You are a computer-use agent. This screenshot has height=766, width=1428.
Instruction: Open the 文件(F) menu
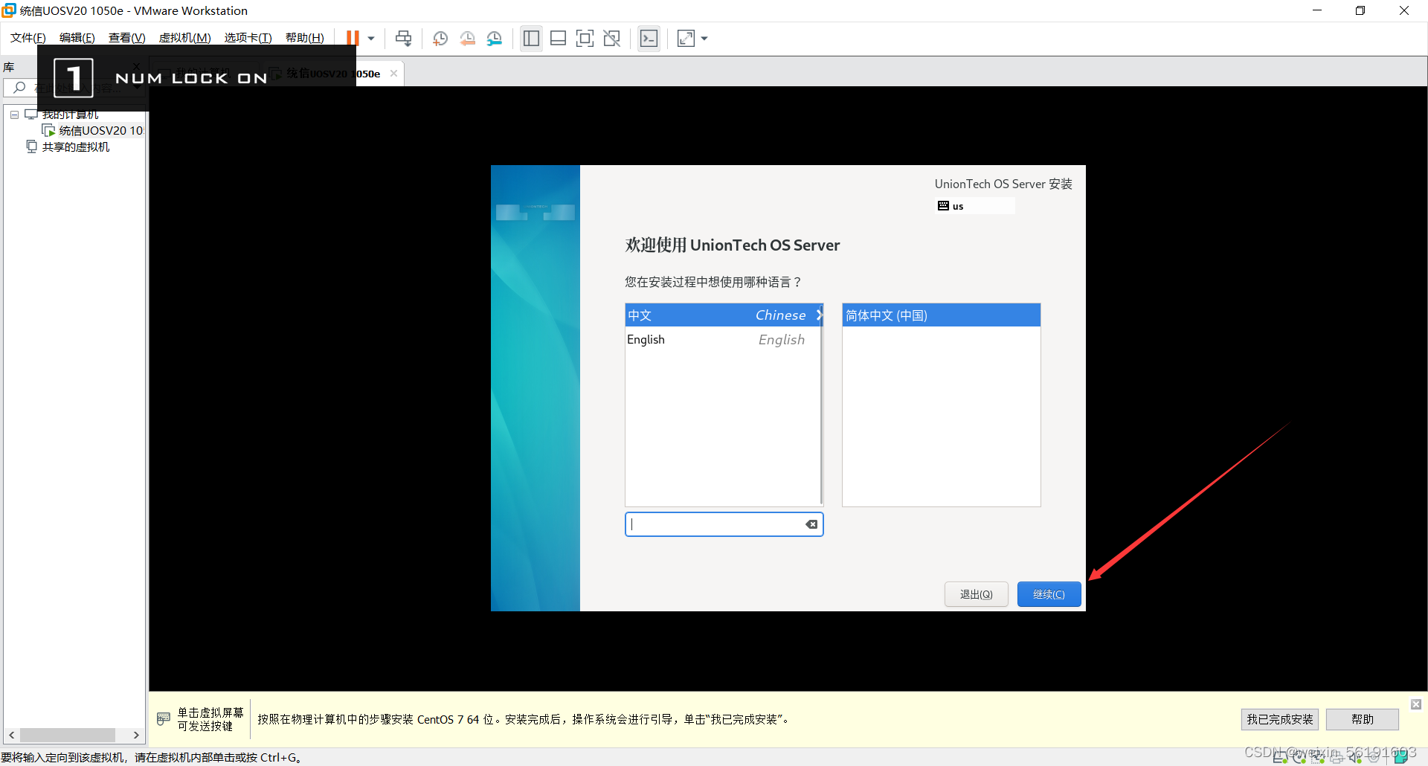coord(28,38)
